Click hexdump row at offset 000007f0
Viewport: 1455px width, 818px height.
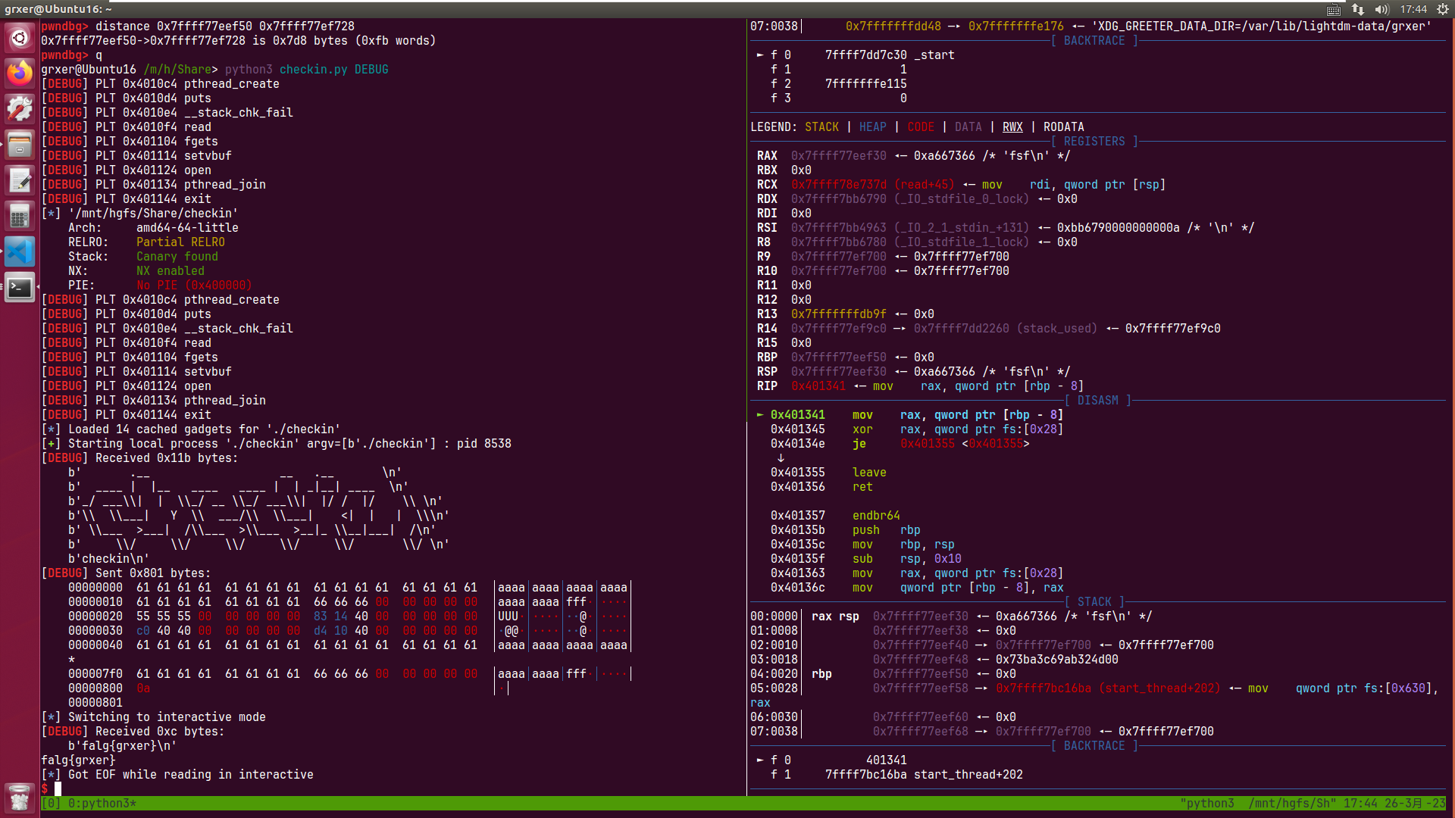coord(349,674)
